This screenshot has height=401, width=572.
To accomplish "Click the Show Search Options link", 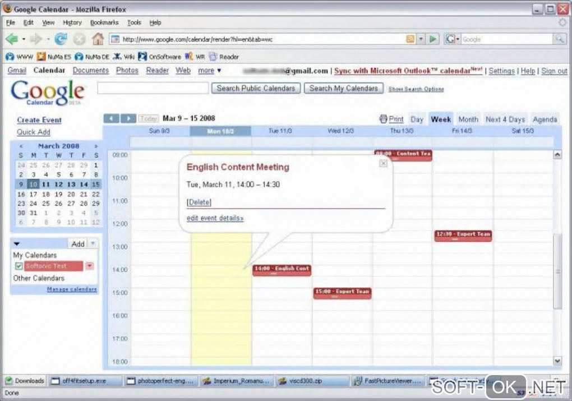I will click(x=416, y=89).
